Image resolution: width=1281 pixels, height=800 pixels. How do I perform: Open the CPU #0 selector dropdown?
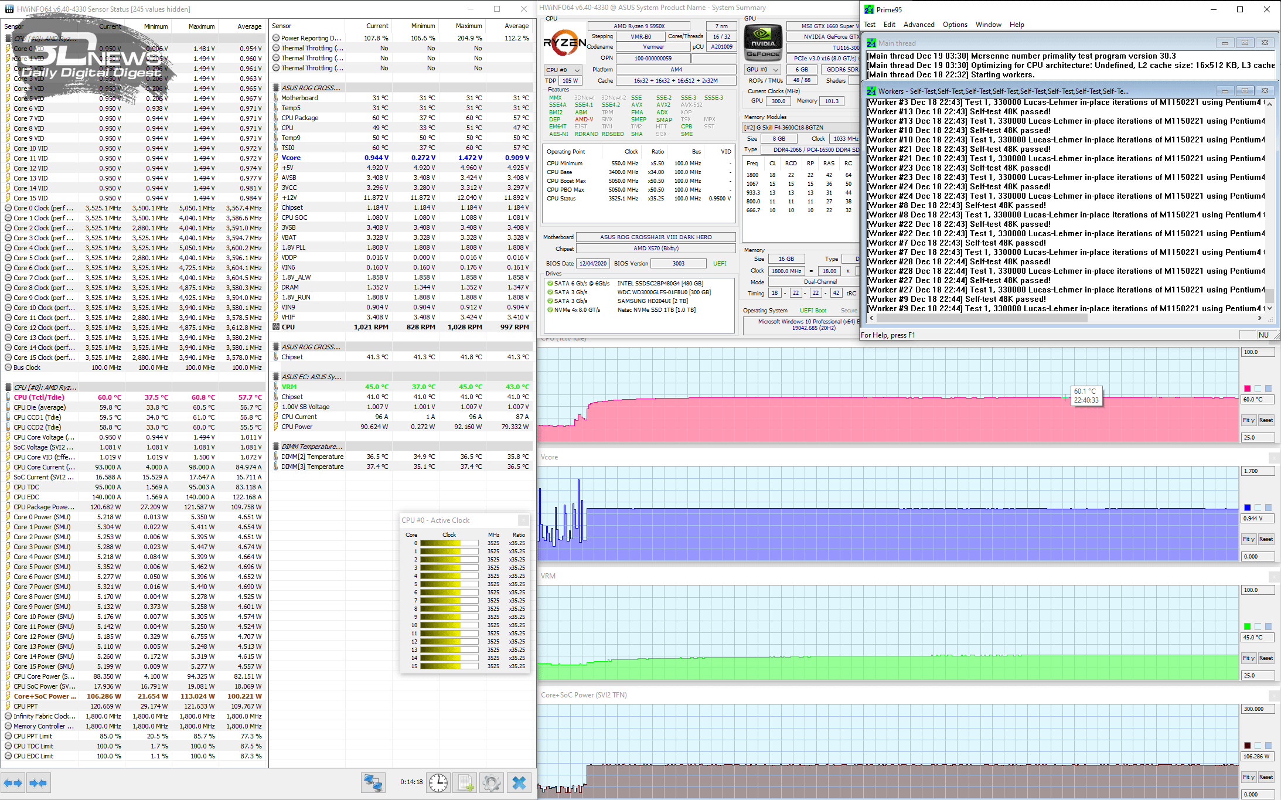563,70
